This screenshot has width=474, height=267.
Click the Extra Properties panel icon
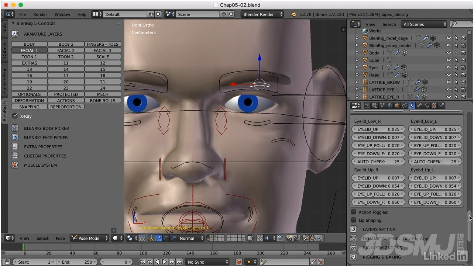coord(15,147)
